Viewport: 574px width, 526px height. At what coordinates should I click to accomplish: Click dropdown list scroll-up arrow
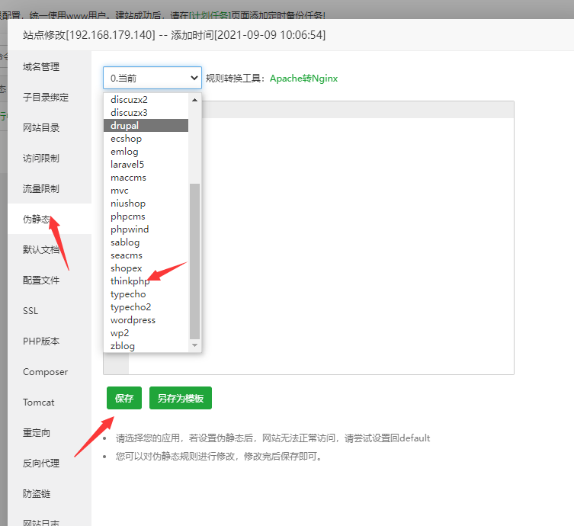[194, 100]
